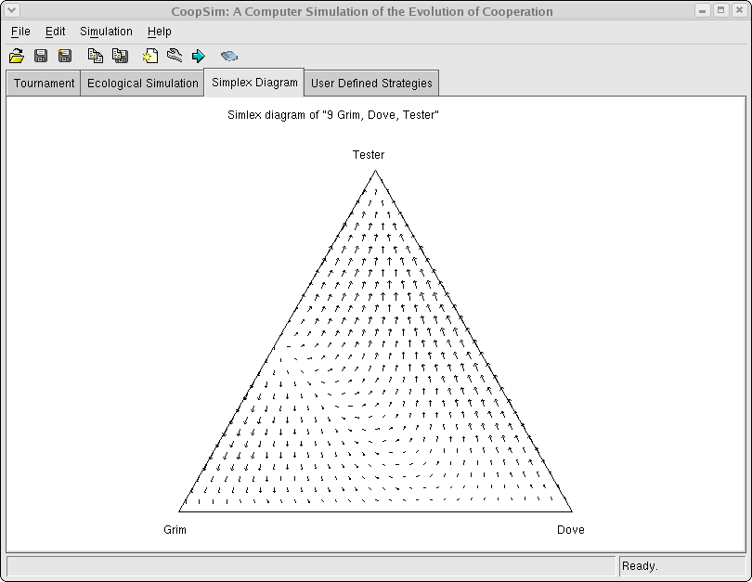Viewport: 752px width, 582px height.
Task: Select the Save As toolbar icon
Action: [64, 56]
